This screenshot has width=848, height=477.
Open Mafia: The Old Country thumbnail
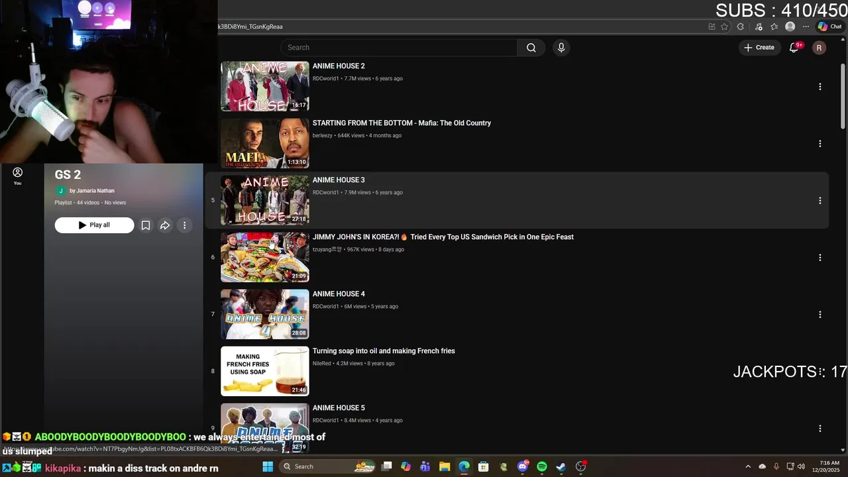point(265,143)
